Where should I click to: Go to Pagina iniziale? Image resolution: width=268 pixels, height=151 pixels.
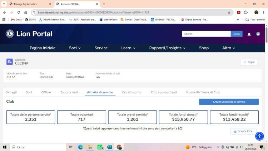43,48
